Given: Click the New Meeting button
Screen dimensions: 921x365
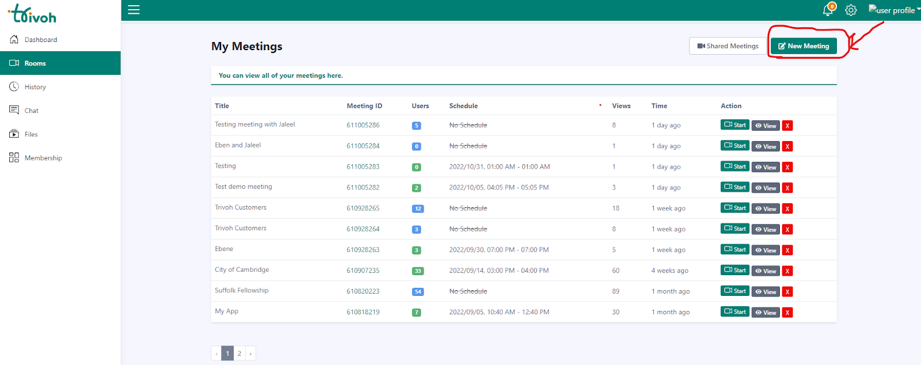Looking at the screenshot, I should coord(804,46).
